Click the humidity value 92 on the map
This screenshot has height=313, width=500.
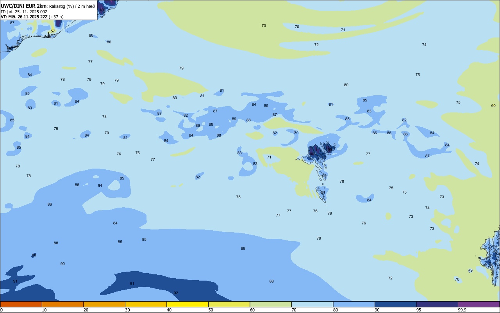(176, 293)
